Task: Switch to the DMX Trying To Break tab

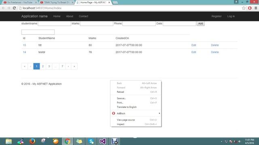Action: pyautogui.click(x=56, y=2)
